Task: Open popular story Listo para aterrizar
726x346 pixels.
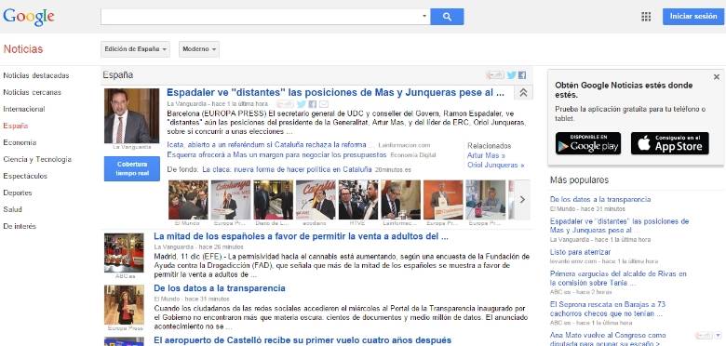Action: 580,252
